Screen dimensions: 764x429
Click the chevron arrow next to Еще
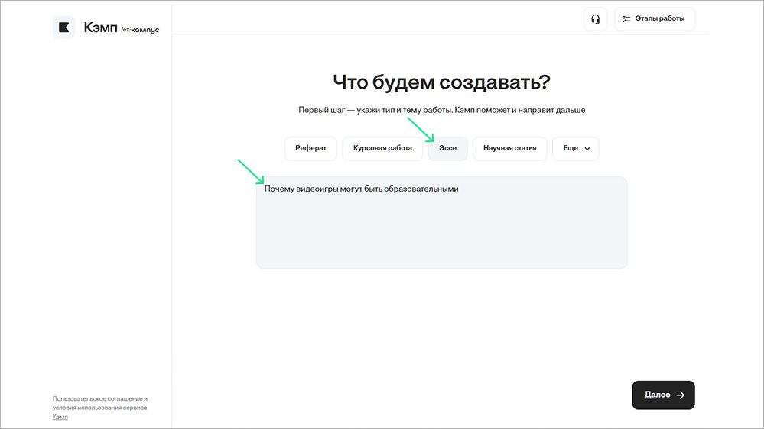tap(587, 149)
